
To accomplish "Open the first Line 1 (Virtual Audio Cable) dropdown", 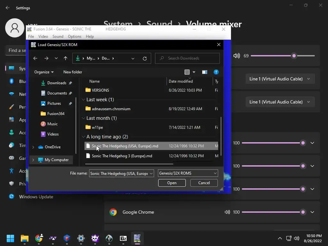I will click(280, 79).
